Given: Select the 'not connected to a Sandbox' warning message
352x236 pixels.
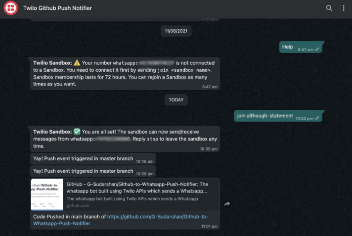Looking at the screenshot, I should 125,74.
